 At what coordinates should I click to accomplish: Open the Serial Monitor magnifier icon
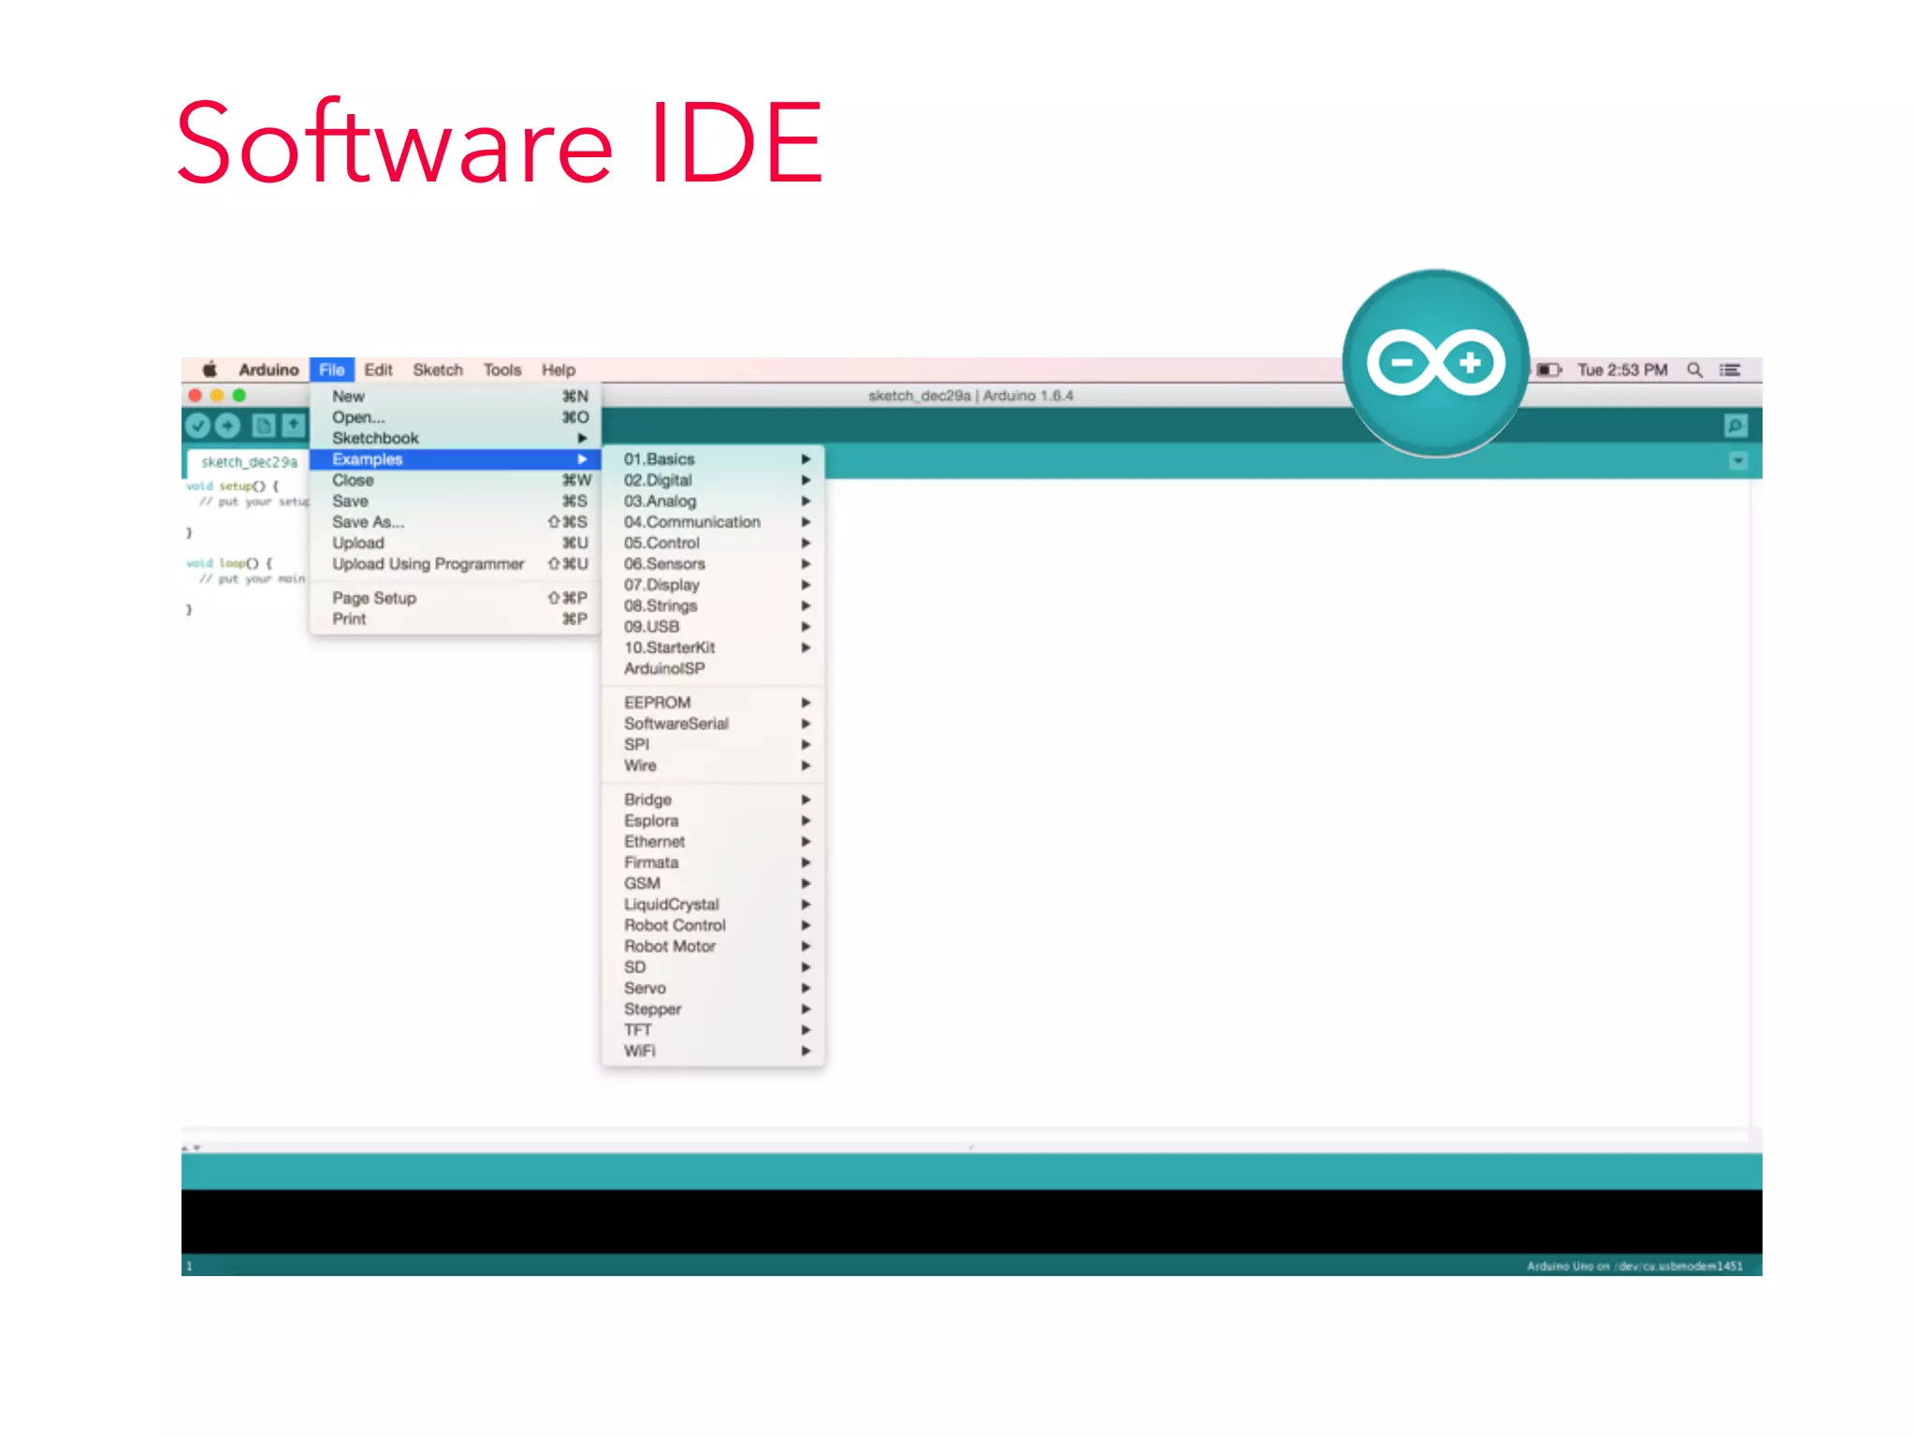pyautogui.click(x=1735, y=427)
